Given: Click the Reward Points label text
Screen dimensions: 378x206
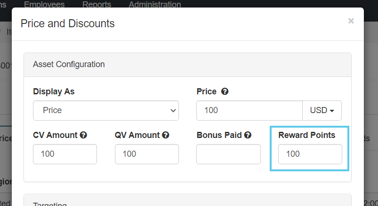Looking at the screenshot, I should click(x=306, y=135).
